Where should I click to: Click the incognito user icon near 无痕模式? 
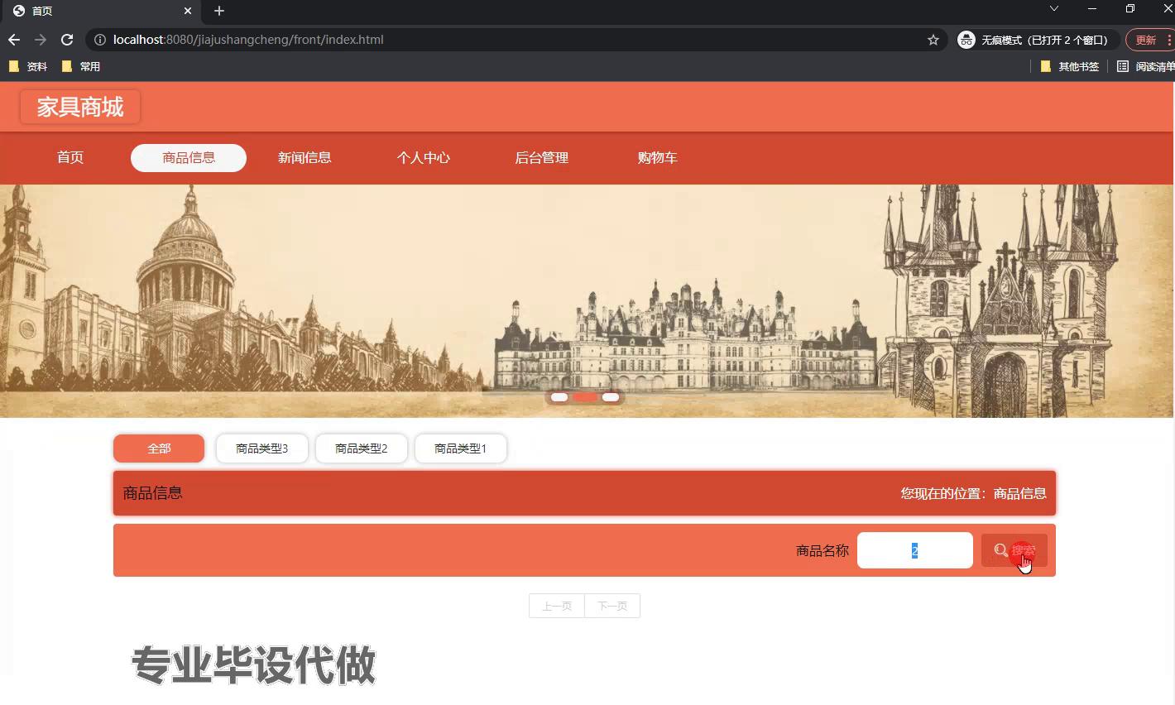966,39
